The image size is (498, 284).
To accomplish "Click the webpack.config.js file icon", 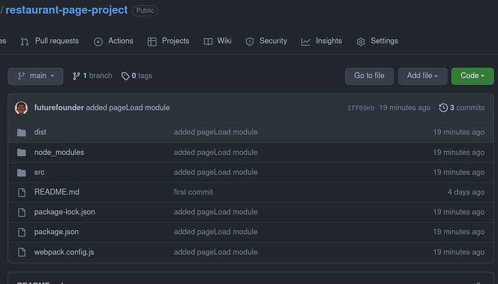I will tap(21, 252).
